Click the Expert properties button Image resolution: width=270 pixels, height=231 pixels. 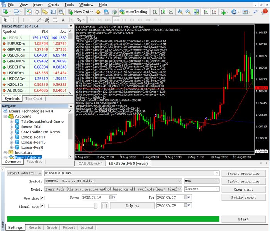pyautogui.click(x=243, y=174)
